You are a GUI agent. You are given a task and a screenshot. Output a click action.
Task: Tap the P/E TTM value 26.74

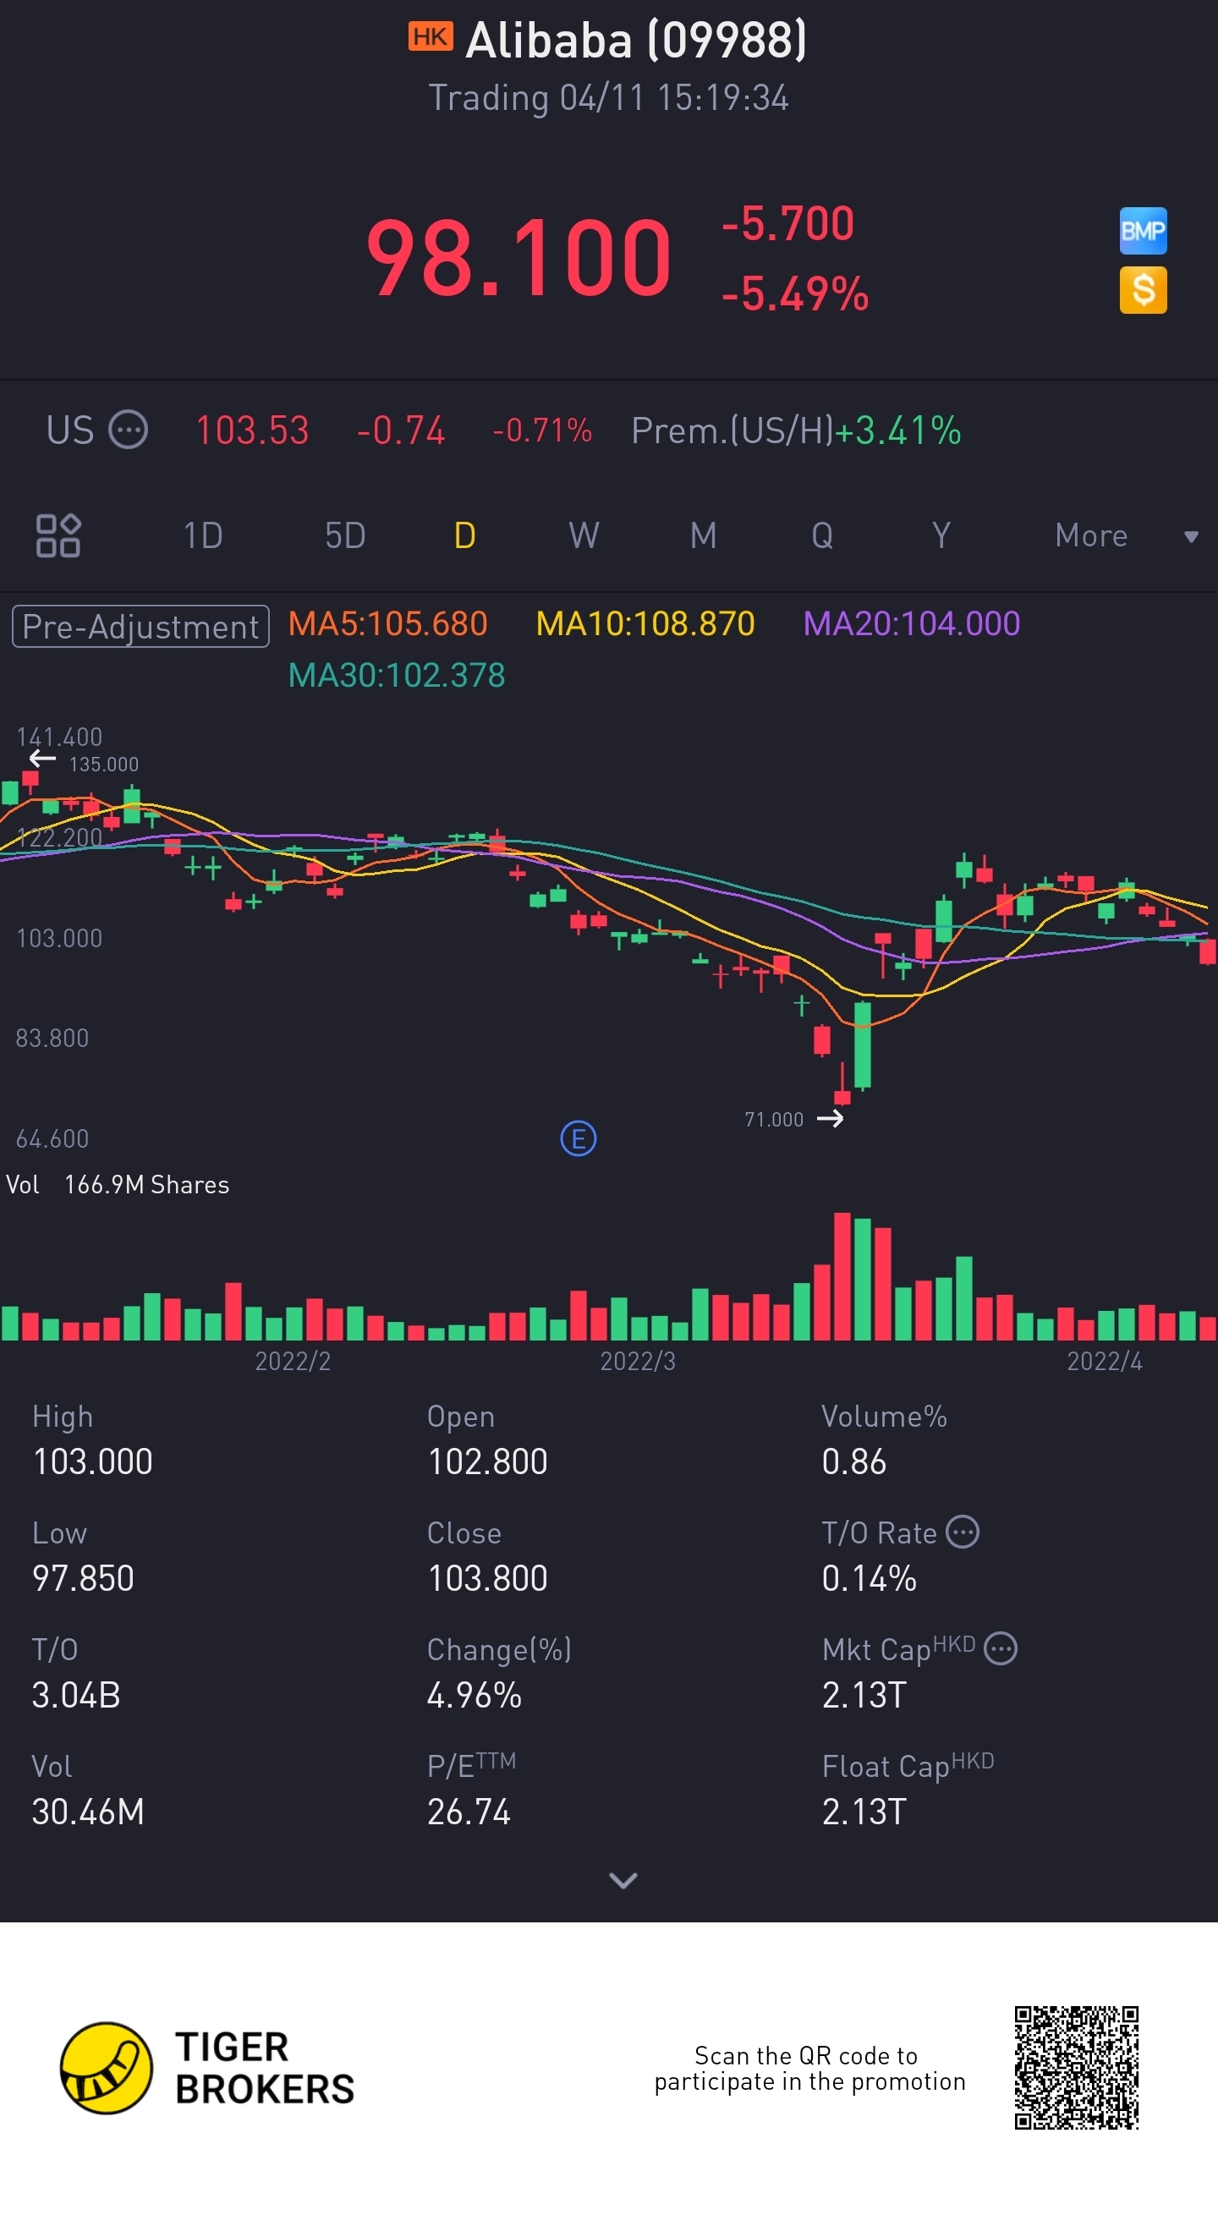click(x=469, y=1812)
